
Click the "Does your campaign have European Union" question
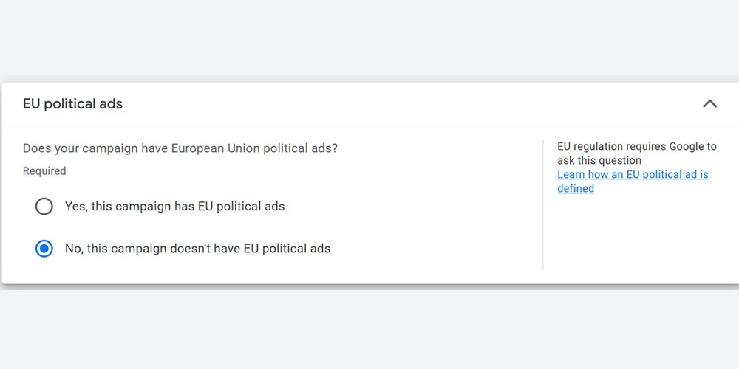[180, 148]
